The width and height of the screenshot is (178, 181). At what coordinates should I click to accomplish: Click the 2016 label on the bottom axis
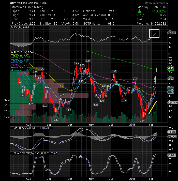click(x=132, y=179)
